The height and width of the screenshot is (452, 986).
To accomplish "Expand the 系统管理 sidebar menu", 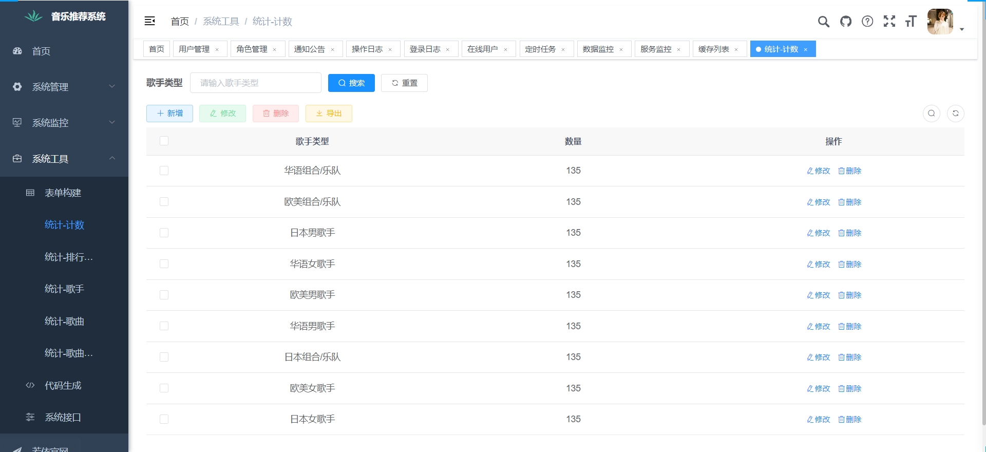I will [x=64, y=87].
